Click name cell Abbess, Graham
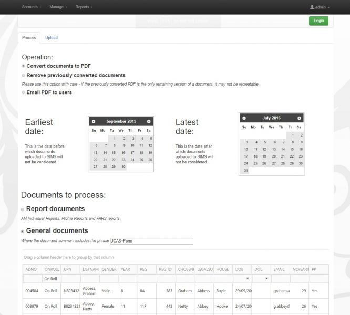This screenshot has width=350, height=315. coord(89,291)
